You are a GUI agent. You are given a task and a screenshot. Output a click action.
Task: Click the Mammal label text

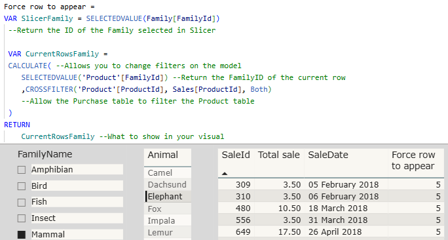click(48, 235)
